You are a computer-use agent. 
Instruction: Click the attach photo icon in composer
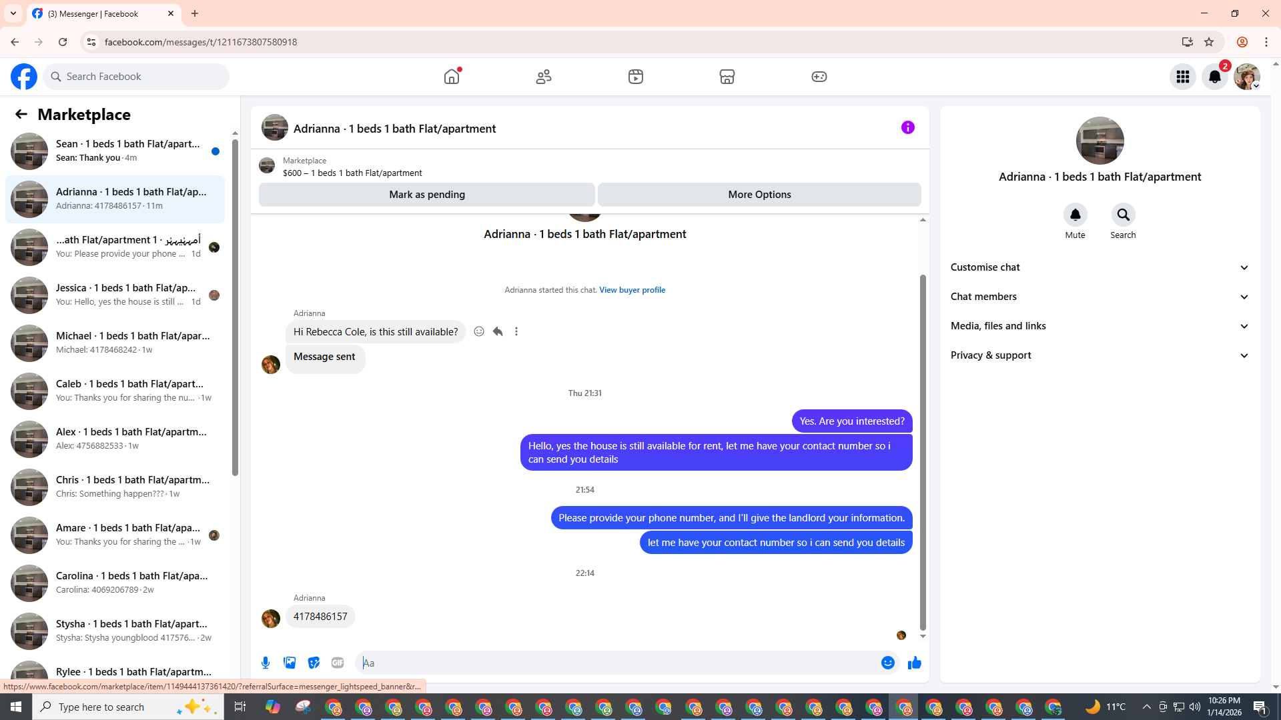(x=290, y=663)
